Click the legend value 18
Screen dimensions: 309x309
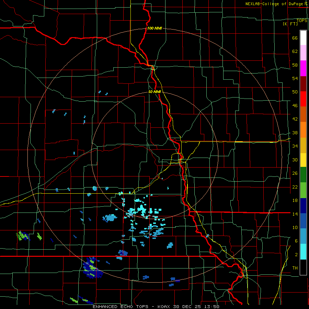pyautogui.click(x=295, y=201)
